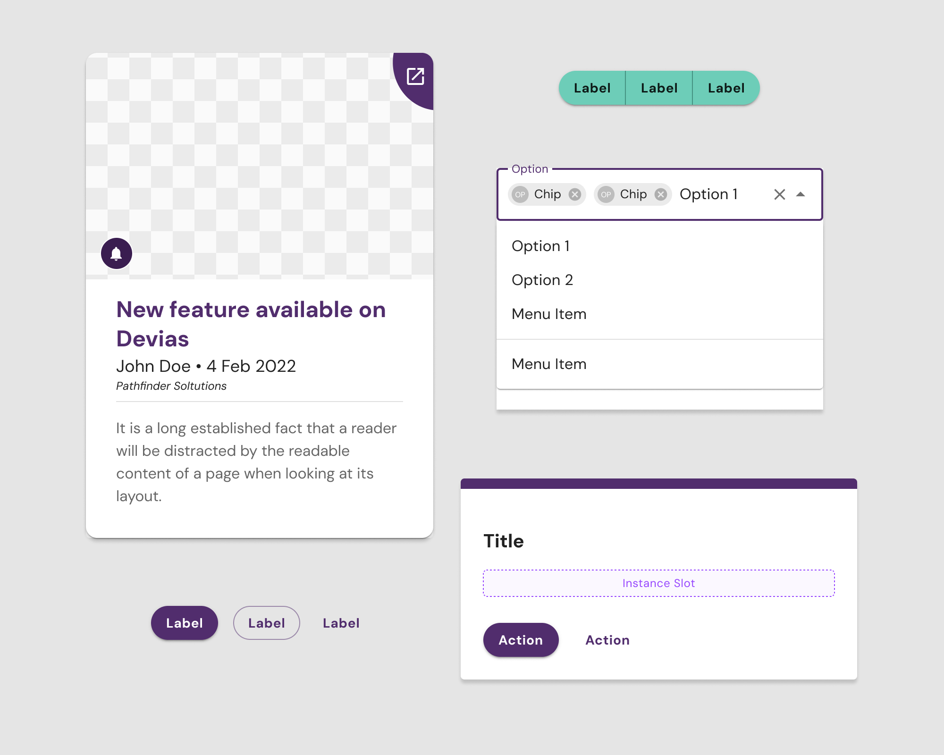
Task: Click the first Label in green button group
Action: [x=592, y=88]
